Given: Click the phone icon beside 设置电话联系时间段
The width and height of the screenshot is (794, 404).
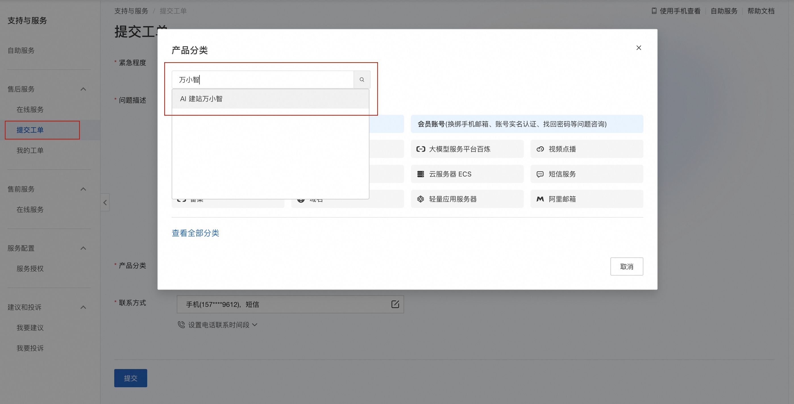Looking at the screenshot, I should 181,324.
